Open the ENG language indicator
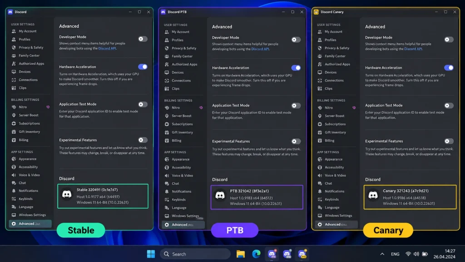The height and width of the screenshot is (262, 465). [395, 254]
